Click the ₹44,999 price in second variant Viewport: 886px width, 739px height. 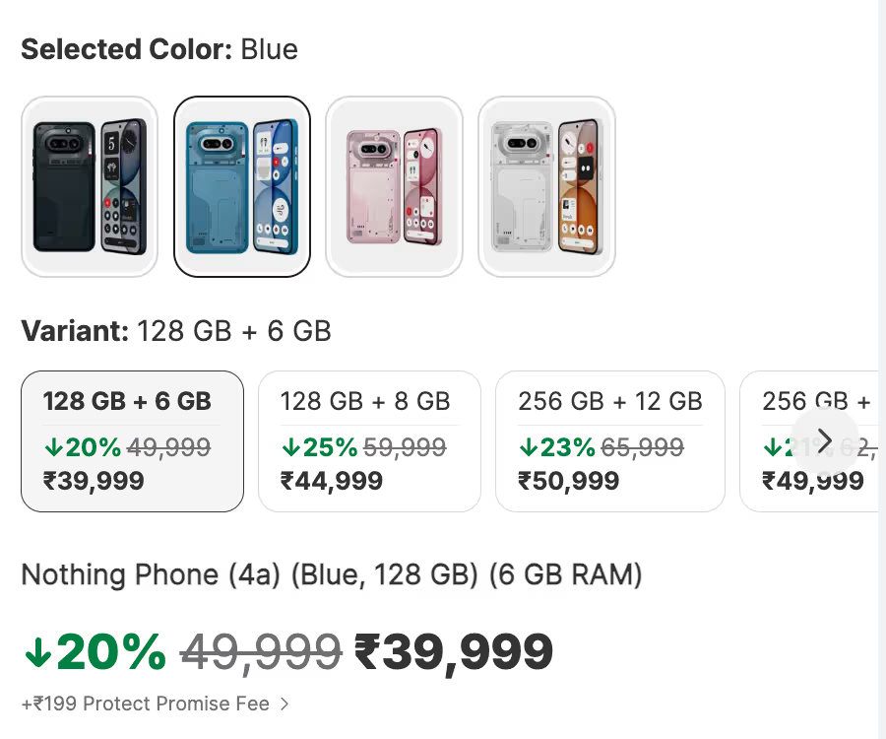coord(332,481)
